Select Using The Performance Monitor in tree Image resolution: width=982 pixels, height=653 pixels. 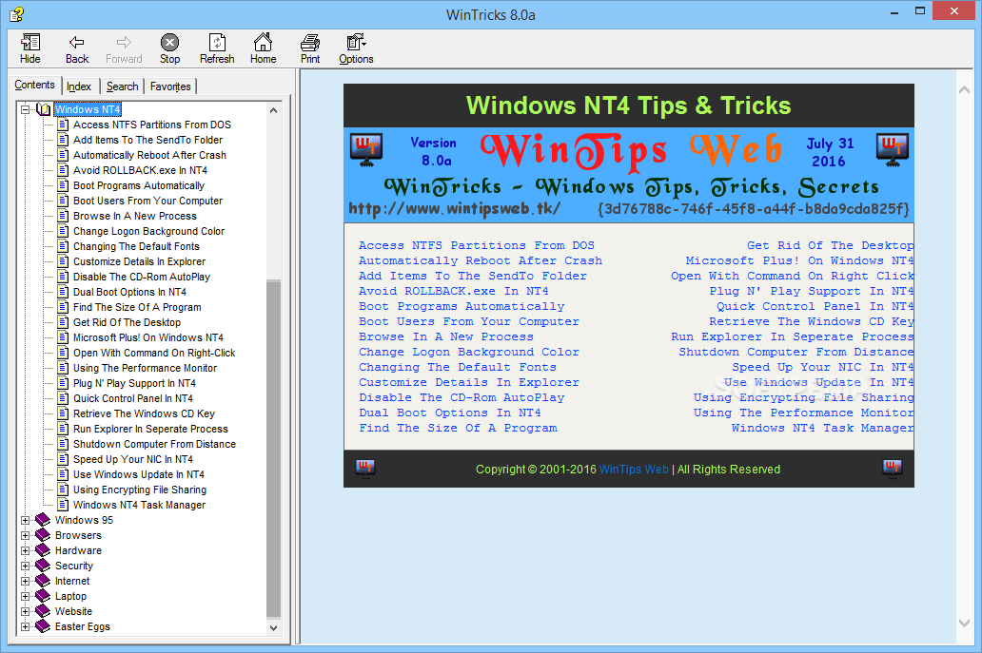tap(146, 368)
